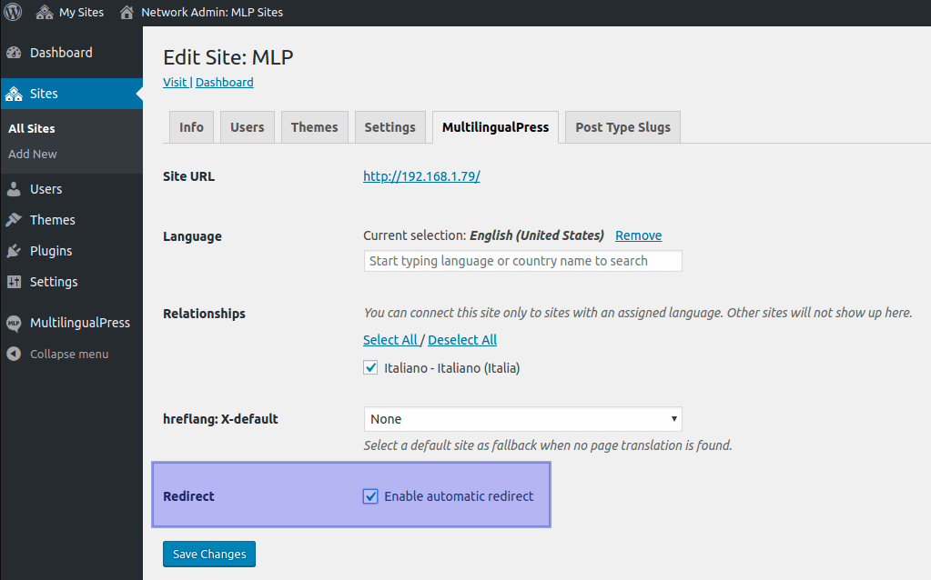The image size is (931, 580).
Task: Remove the current language selection
Action: coord(638,235)
